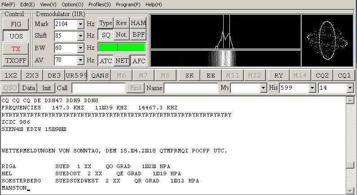Image resolution: width=357 pixels, height=195 pixels.
Task: Click the M12 macro button
Action: (x=255, y=75)
